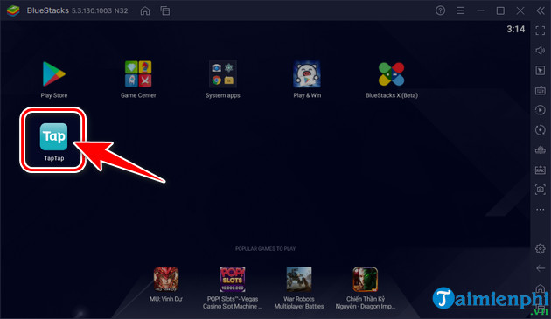Open War Robots Multiplayer Battles game
Image resolution: width=551 pixels, height=319 pixels.
299,279
